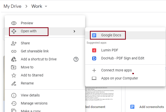This screenshot has width=166, height=112.
Task: Click the Work folder breadcrumb
Action: tap(37, 6)
